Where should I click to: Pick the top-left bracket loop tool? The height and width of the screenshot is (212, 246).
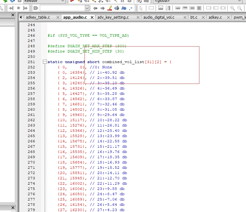[x=178, y=8]
